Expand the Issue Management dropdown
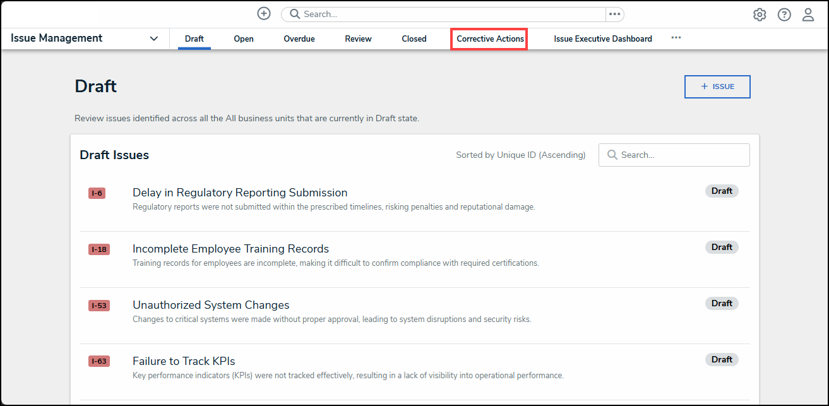 point(153,39)
